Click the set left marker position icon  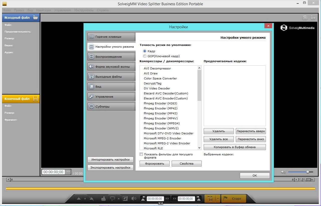coord(143,199)
